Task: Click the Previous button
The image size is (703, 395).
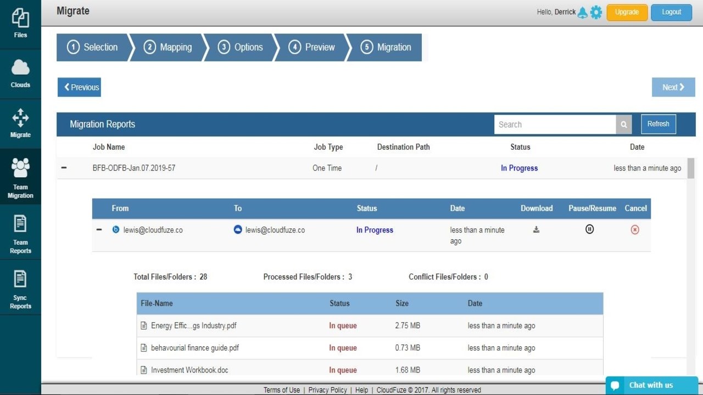Action: 79,87
